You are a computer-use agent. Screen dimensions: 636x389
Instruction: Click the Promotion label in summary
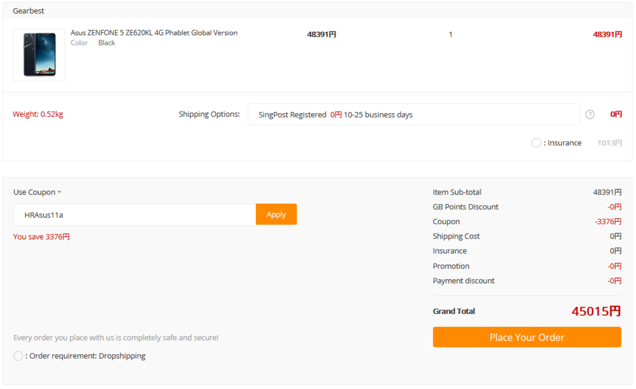point(451,266)
